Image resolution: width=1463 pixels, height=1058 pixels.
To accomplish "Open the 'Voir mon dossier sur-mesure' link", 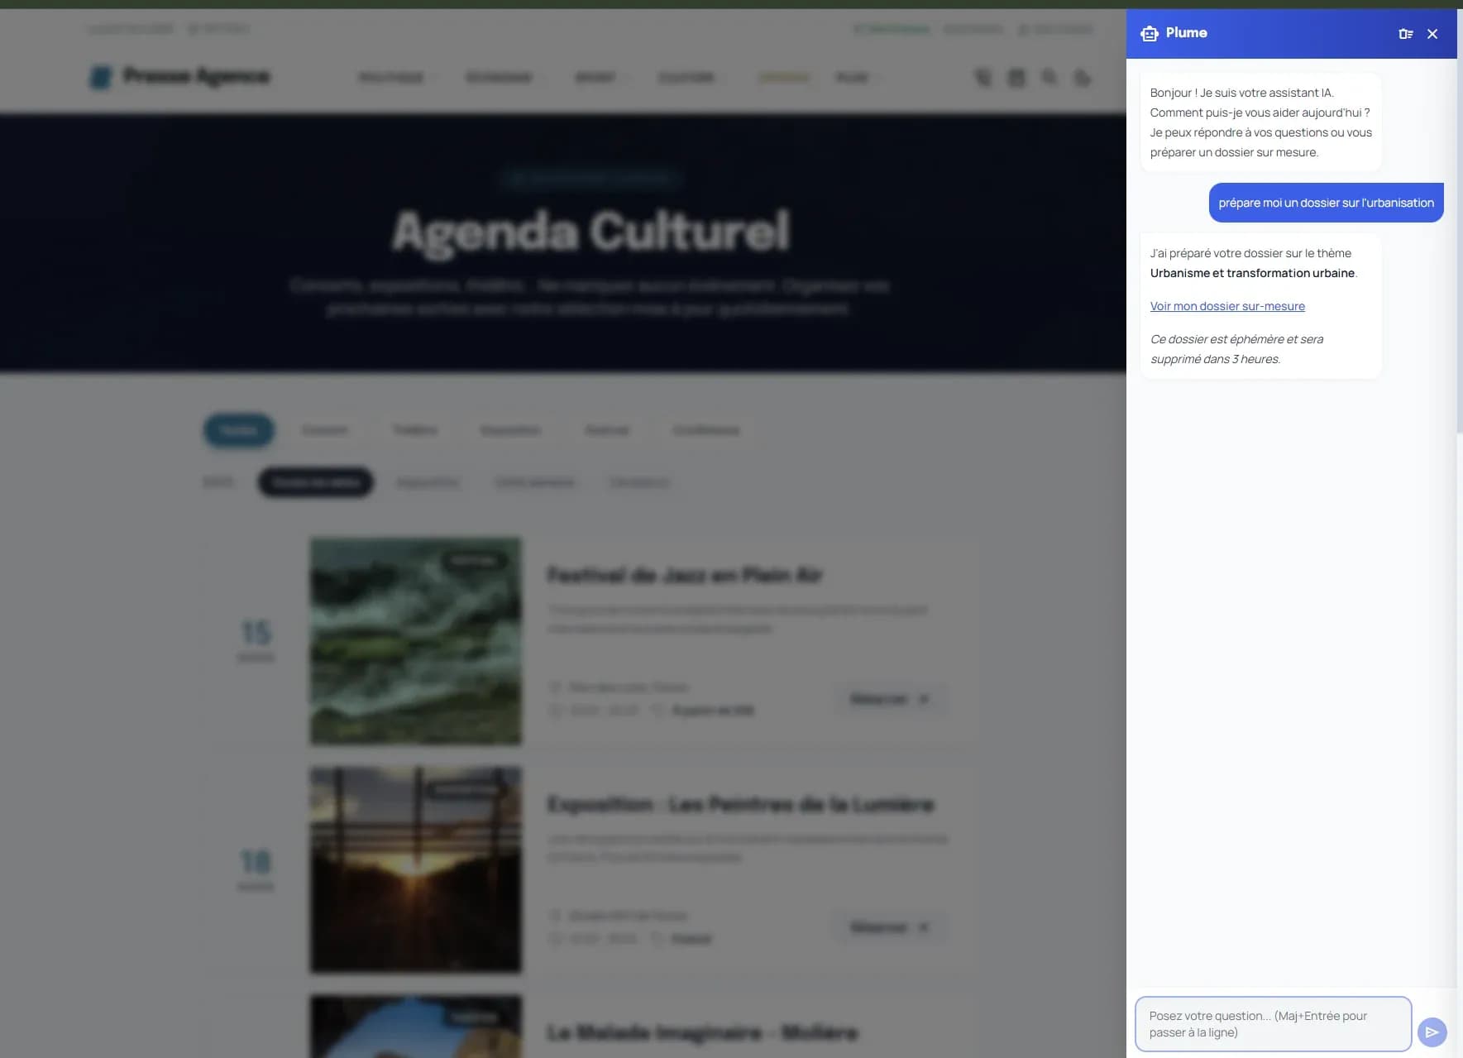I will click(x=1227, y=306).
